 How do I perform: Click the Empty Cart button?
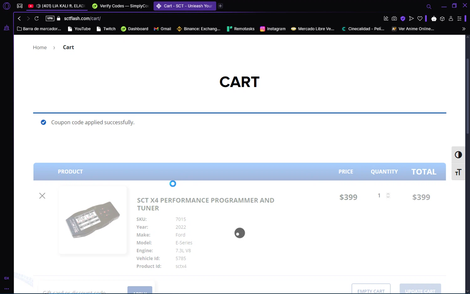pyautogui.click(x=371, y=289)
